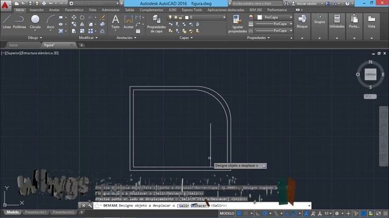Screen dimensions: 389x218
Task: Switch to the Inicio file tab
Action: coord(13,45)
